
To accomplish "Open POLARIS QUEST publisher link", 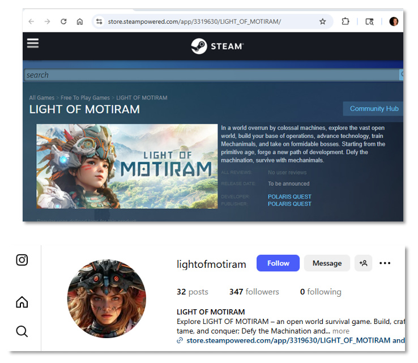I will tap(289, 204).
